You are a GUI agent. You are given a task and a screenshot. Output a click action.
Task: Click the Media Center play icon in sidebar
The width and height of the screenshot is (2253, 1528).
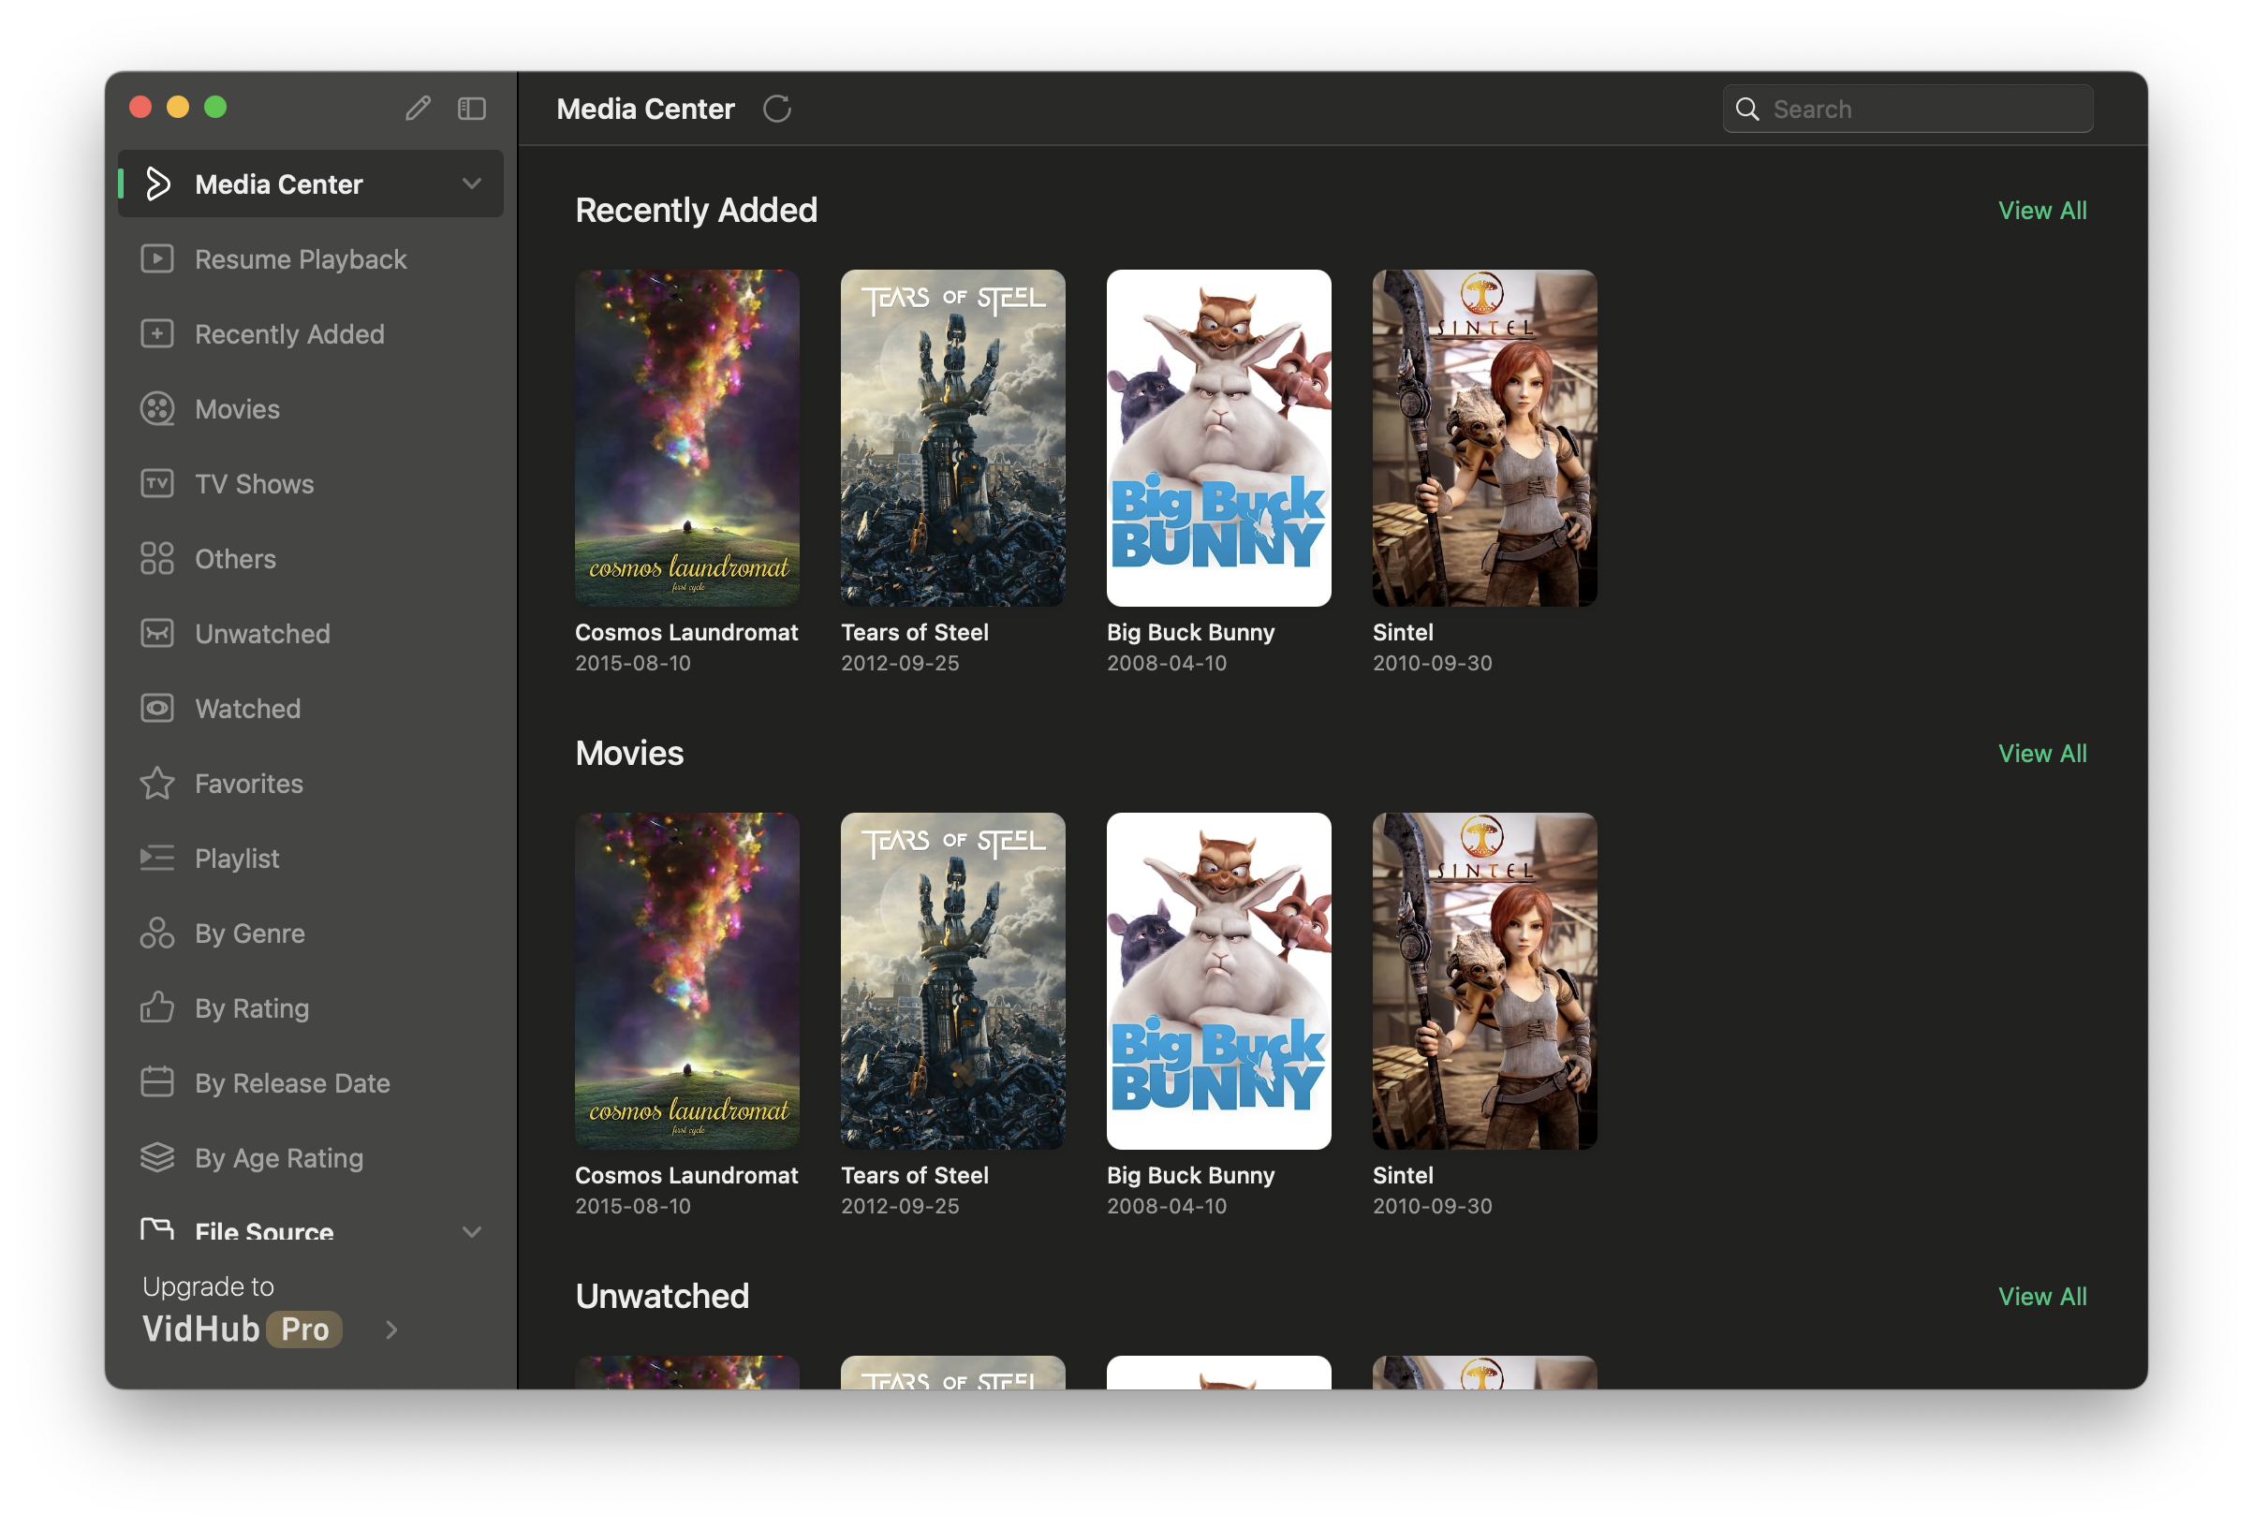158,184
